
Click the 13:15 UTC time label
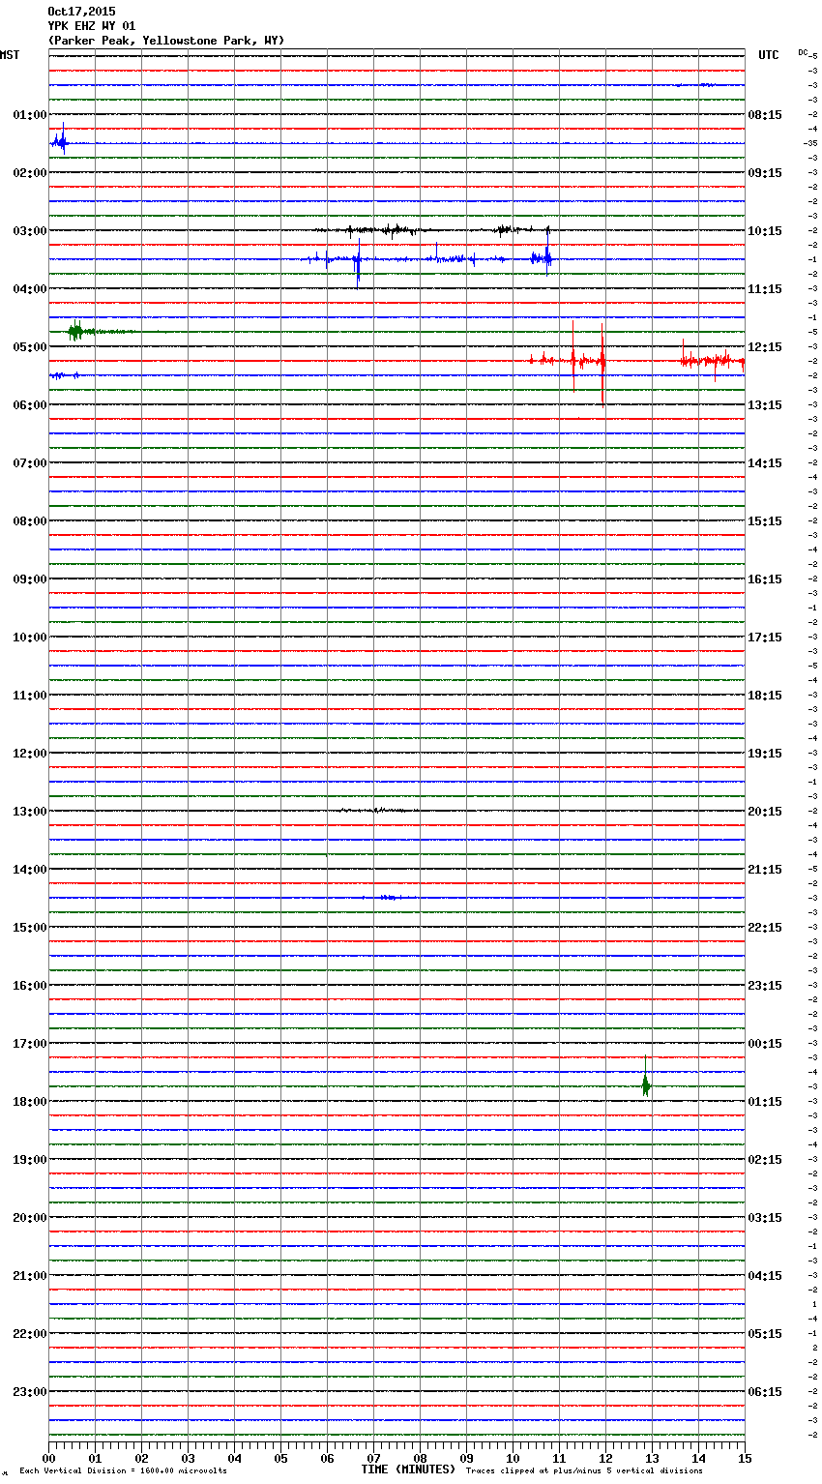point(765,405)
